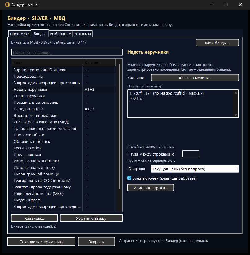Click the bind list vertical scrollbar
Viewport: 250px width, 255px height.
[x=119, y=126]
